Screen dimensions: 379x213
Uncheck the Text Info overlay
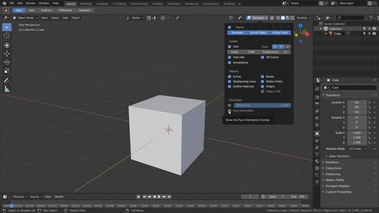[x=229, y=57]
